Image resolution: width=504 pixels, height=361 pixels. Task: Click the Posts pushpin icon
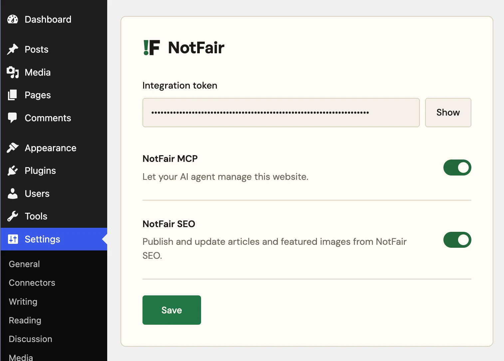click(x=13, y=49)
